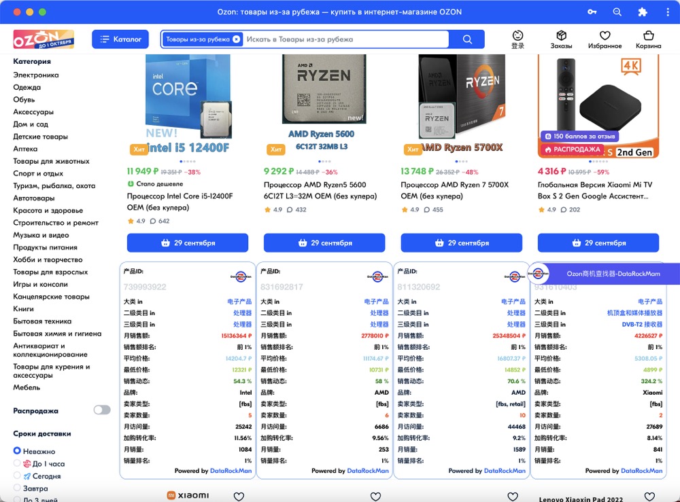Open the Электроника category
Image resolution: width=680 pixels, height=502 pixels.
(36, 75)
